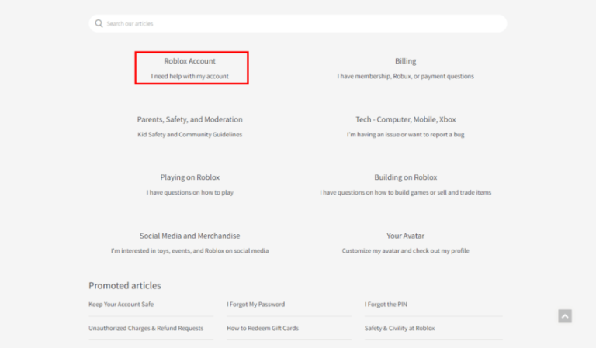Open Social Media and Merchandise category
Image resolution: width=596 pixels, height=348 pixels.
[189, 236]
